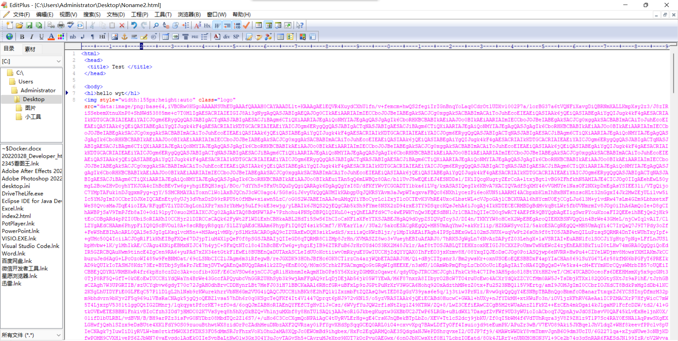Select 微信开发者工具.lnk in file list
Screen dimensions: 678x341
(25, 268)
